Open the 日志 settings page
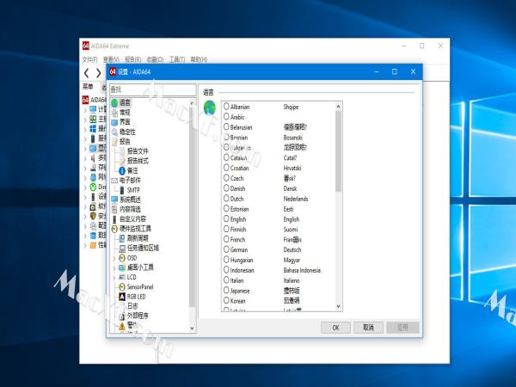The width and height of the screenshot is (516, 387). pos(133,306)
